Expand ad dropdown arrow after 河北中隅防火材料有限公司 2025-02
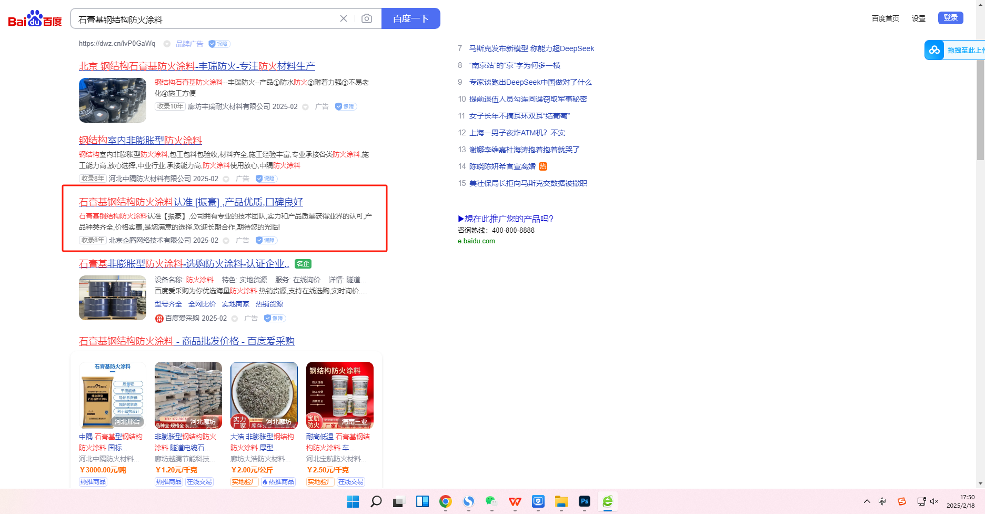 (226, 179)
